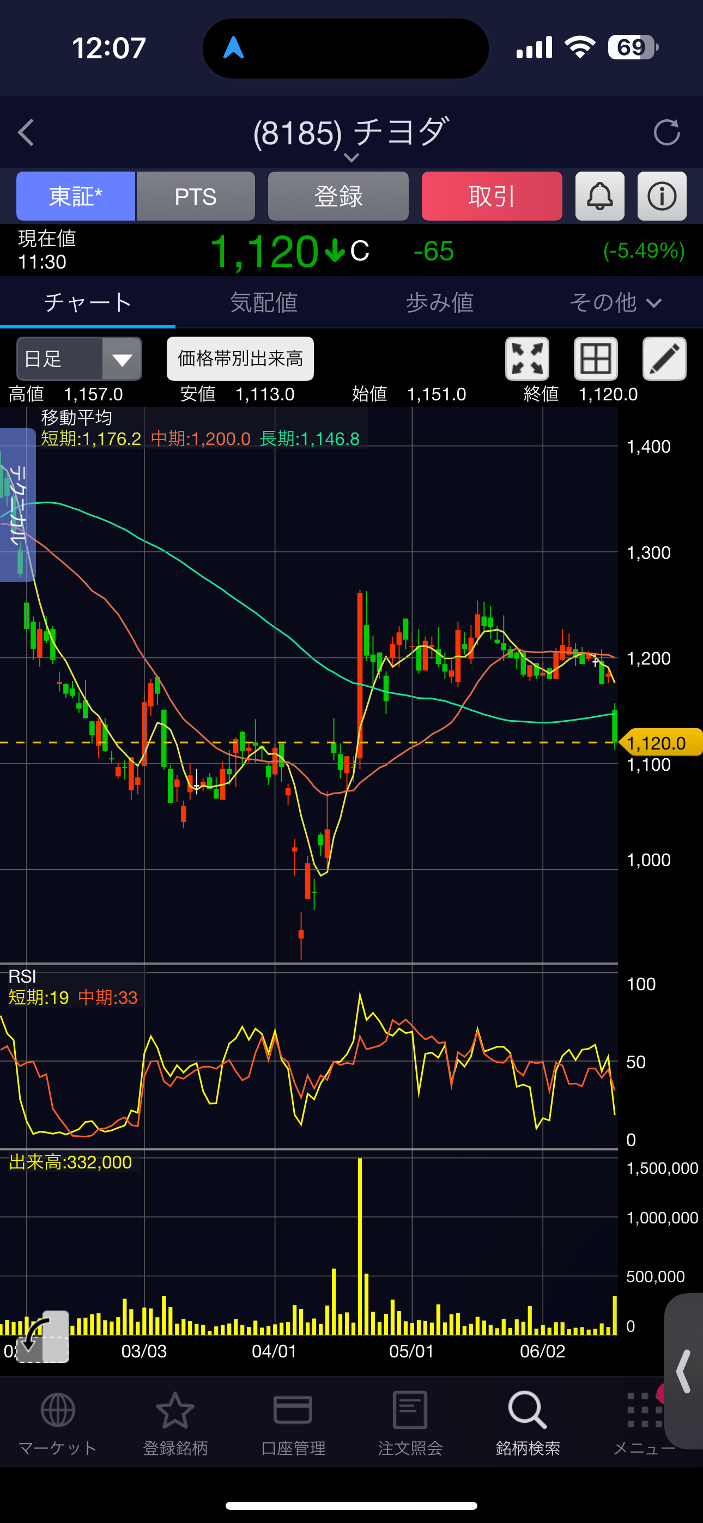The height and width of the screenshot is (1523, 703).
Task: Expand chart to fullscreen
Action: pos(528,359)
